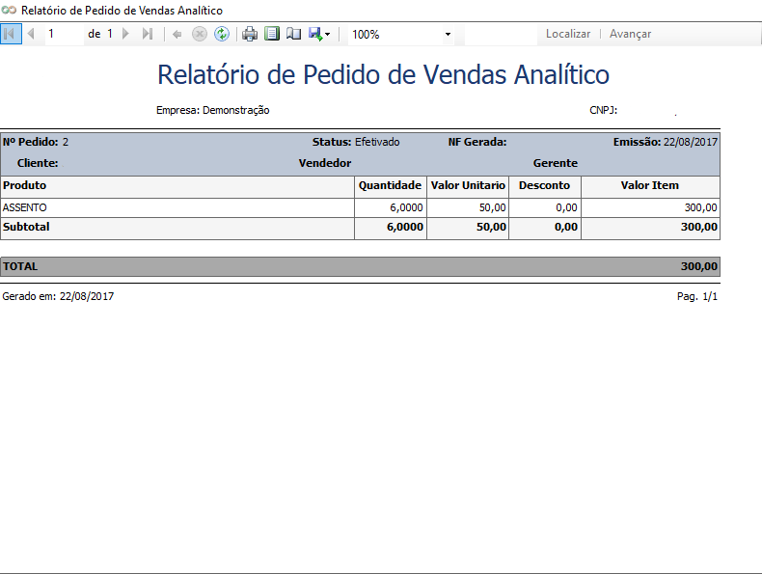Viewport: 762px width, 574px height.
Task: Click the Valor Item column header
Action: pos(650,185)
